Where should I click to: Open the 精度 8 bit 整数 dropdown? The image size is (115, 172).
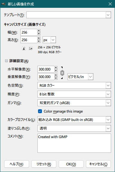[x=74, y=94]
